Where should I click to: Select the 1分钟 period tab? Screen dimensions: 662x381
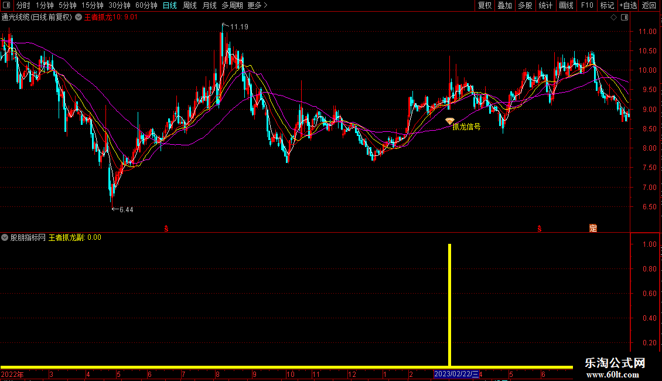click(45, 5)
